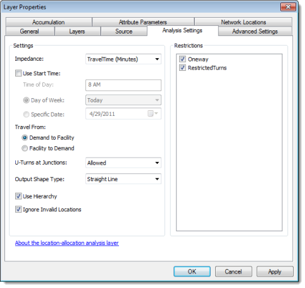The width and height of the screenshot is (305, 288).
Task: Open the Attribute Parameters tab
Action: [x=143, y=22]
